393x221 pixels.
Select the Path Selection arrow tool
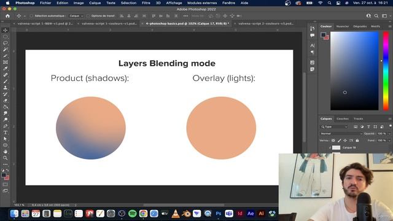click(x=6, y=139)
